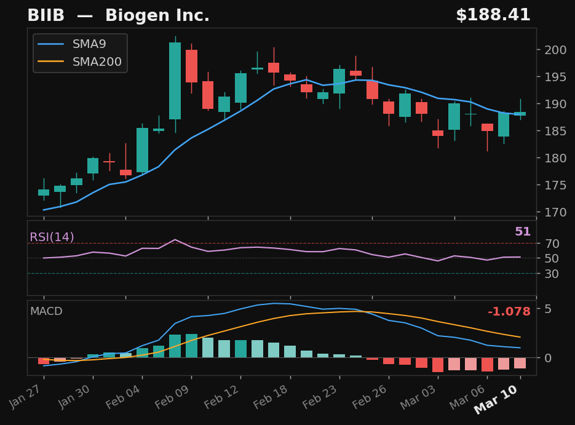Viewport: 575px width, 425px height.
Task: Select the RSI(14) indicator label
Action: (50, 236)
